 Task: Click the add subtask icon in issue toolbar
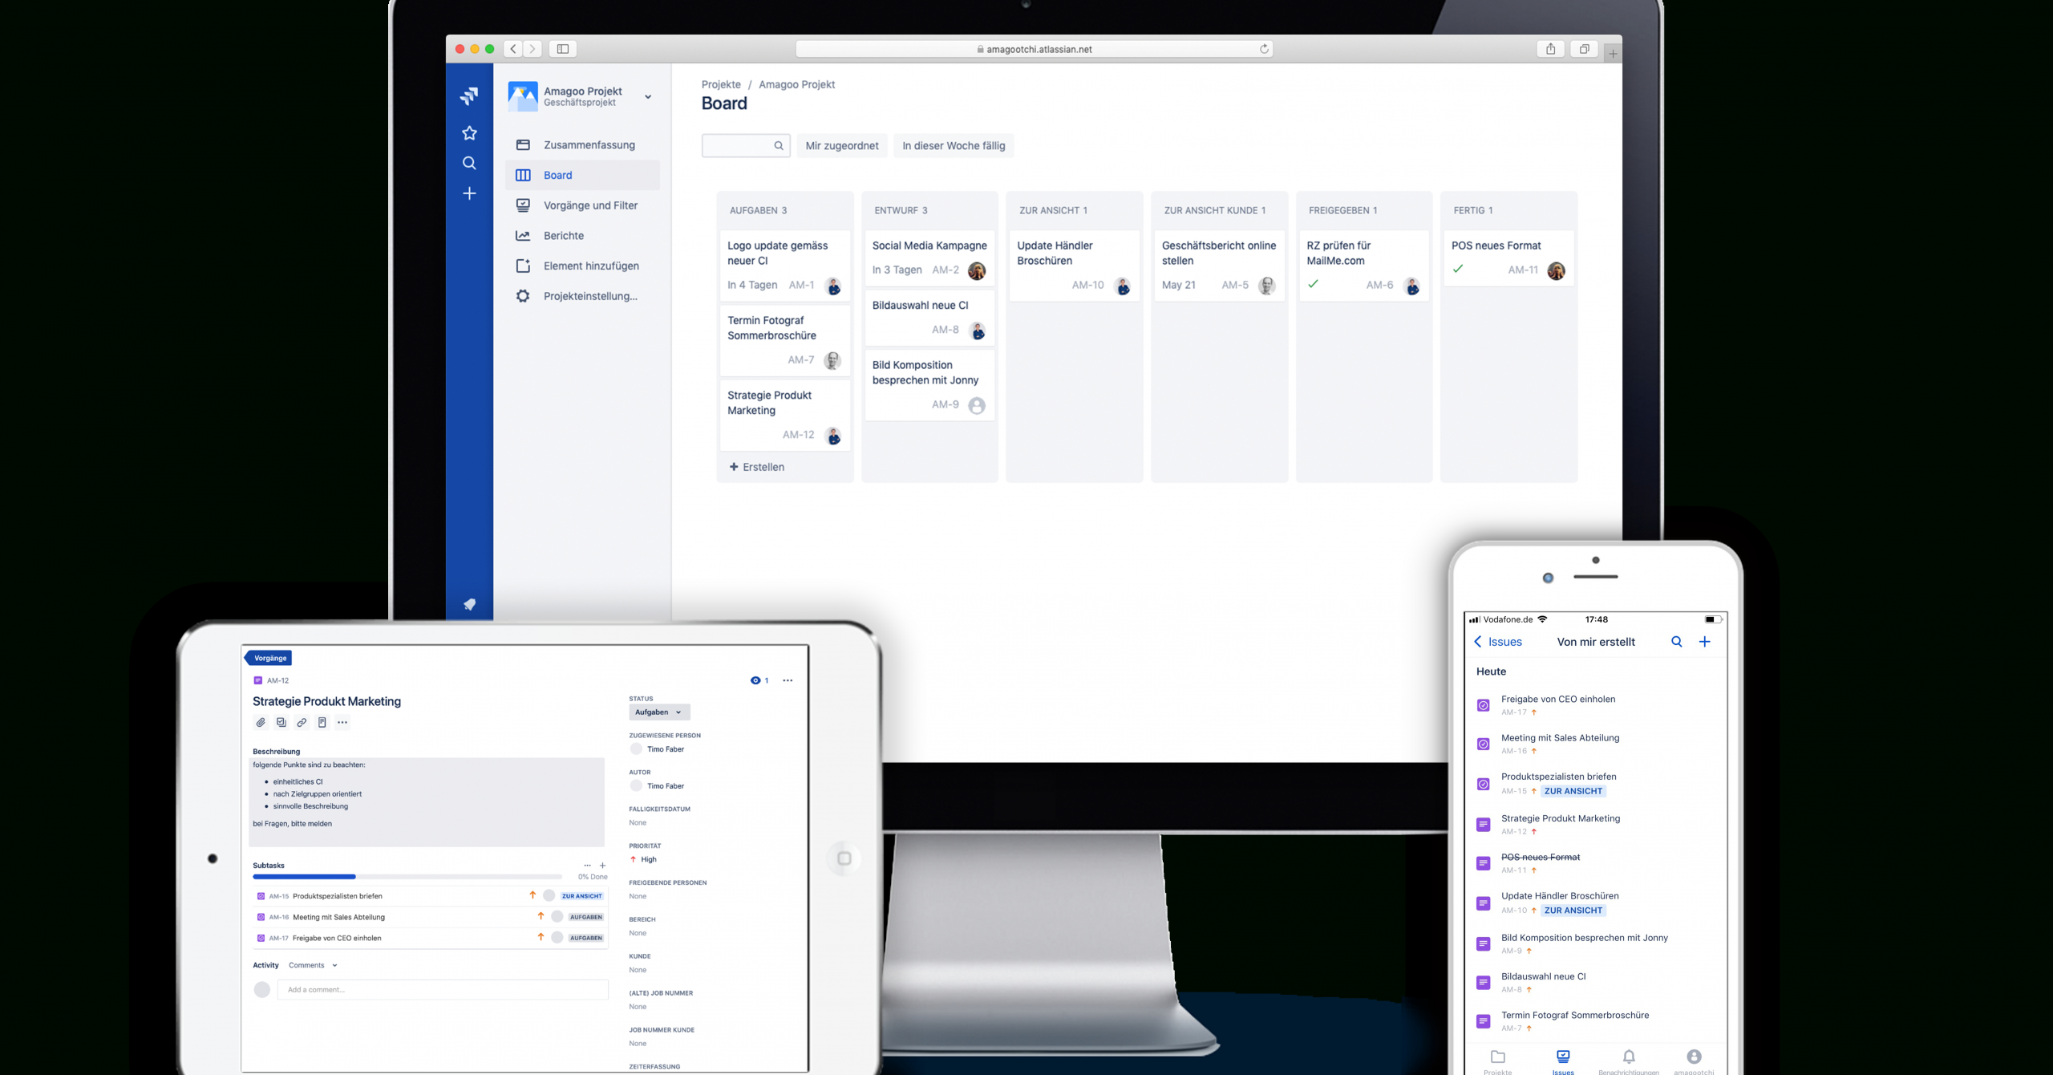[281, 723]
